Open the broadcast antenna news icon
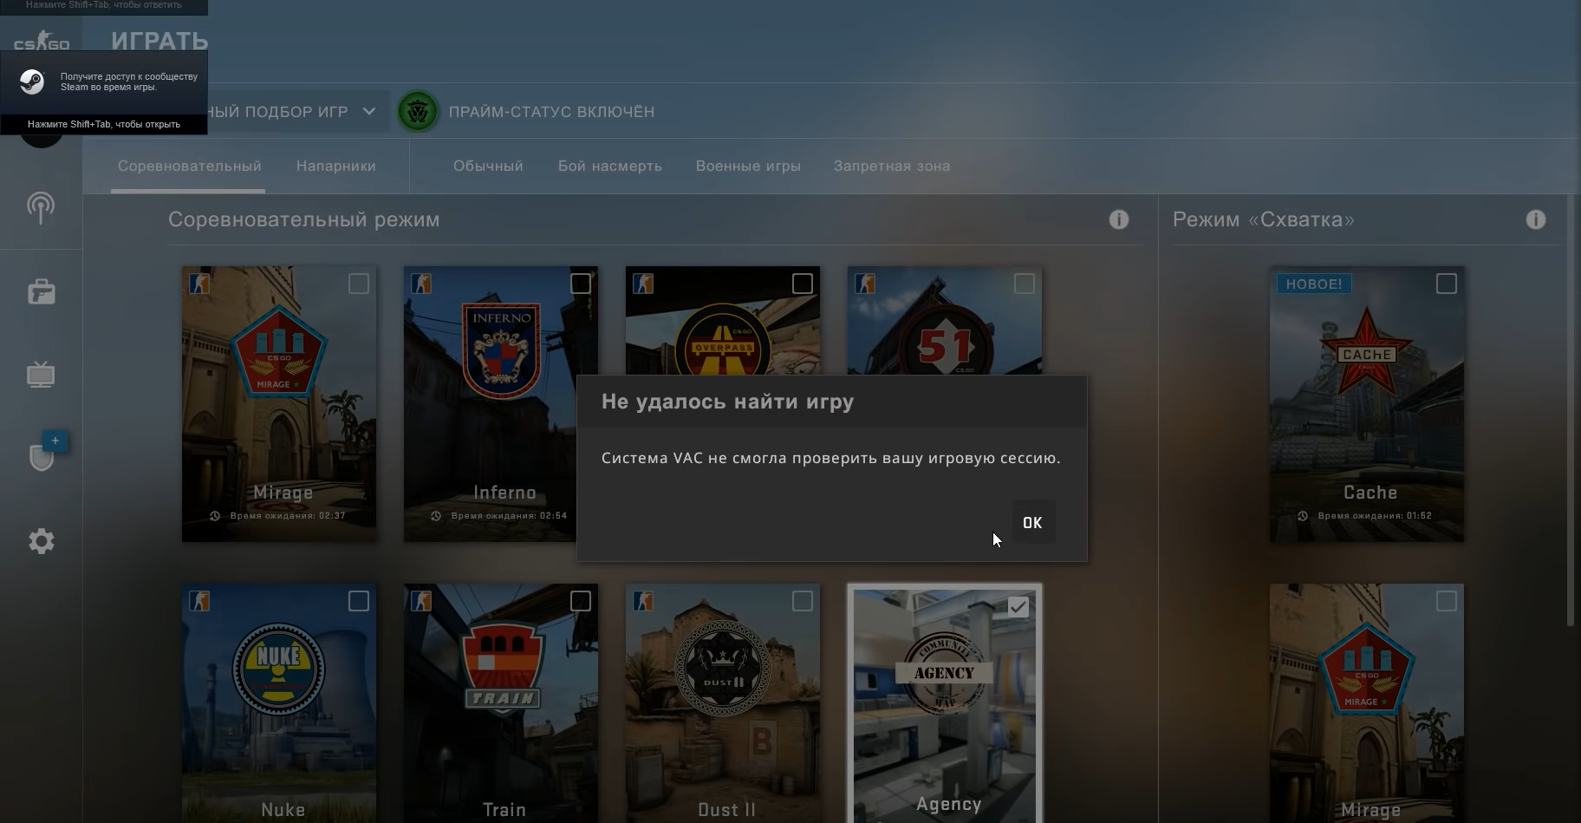 pos(41,207)
